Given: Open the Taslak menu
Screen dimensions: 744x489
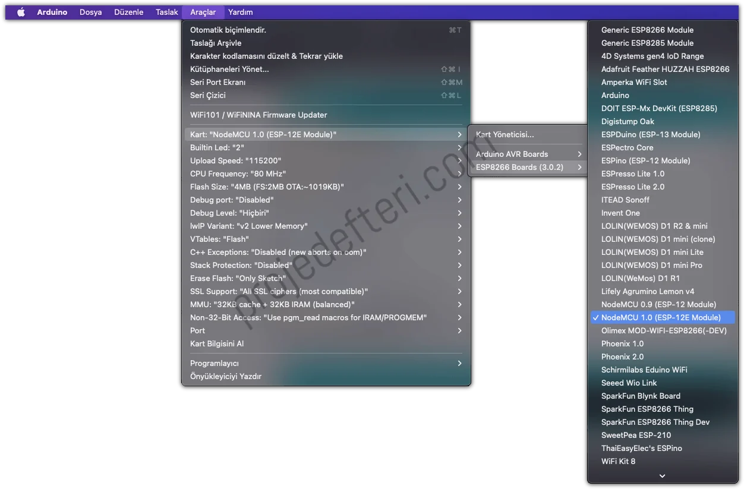Looking at the screenshot, I should point(167,12).
